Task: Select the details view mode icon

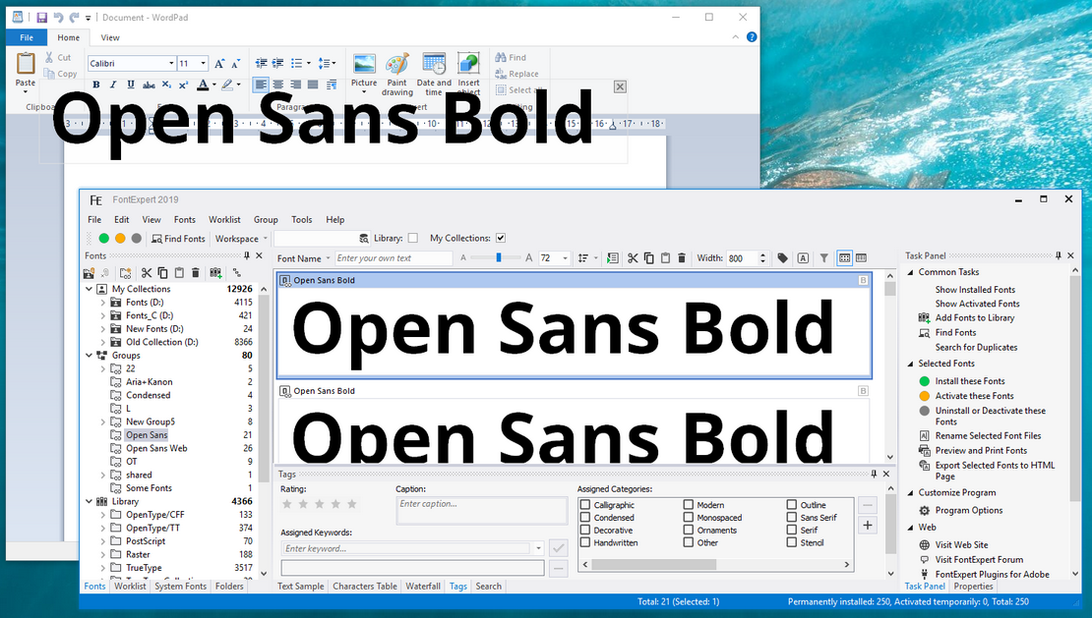Action: 862,257
